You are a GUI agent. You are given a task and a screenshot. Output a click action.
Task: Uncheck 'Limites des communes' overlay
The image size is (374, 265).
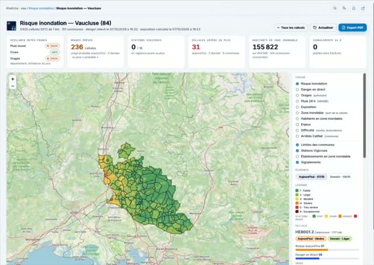297,145
